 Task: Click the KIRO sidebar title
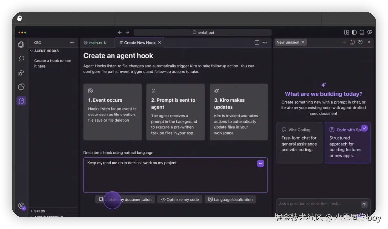38,43
